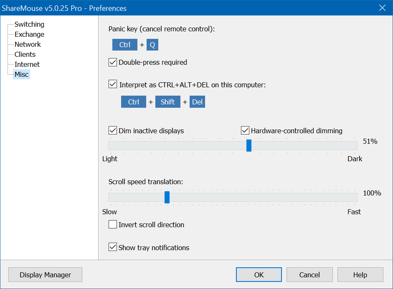Uncheck Double-press required
Viewport: 393px width, 289px height.
coord(112,63)
